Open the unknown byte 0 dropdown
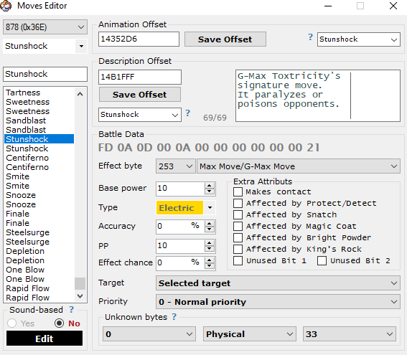 tap(149, 334)
